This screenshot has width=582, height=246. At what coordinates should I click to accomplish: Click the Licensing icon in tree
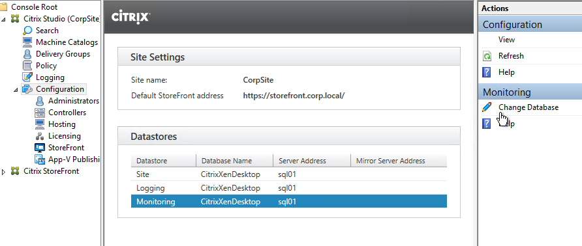point(40,136)
